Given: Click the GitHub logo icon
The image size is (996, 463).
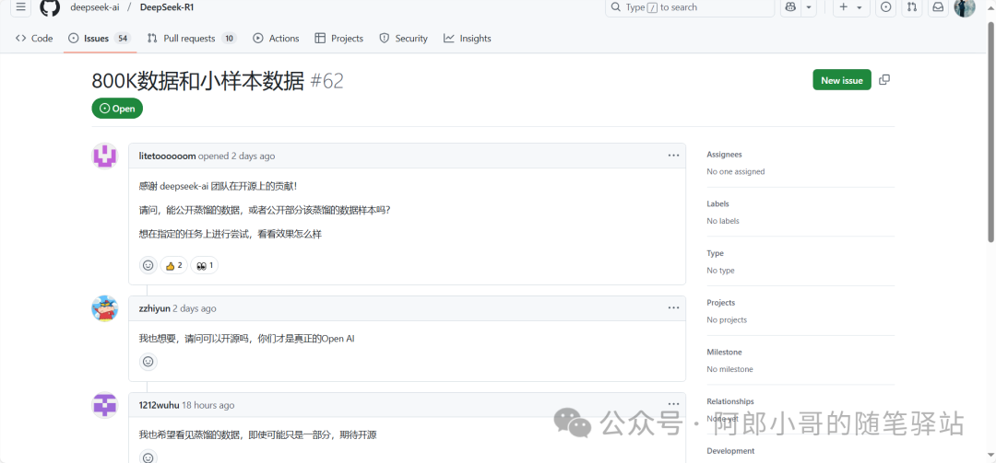Looking at the screenshot, I should [50, 7].
